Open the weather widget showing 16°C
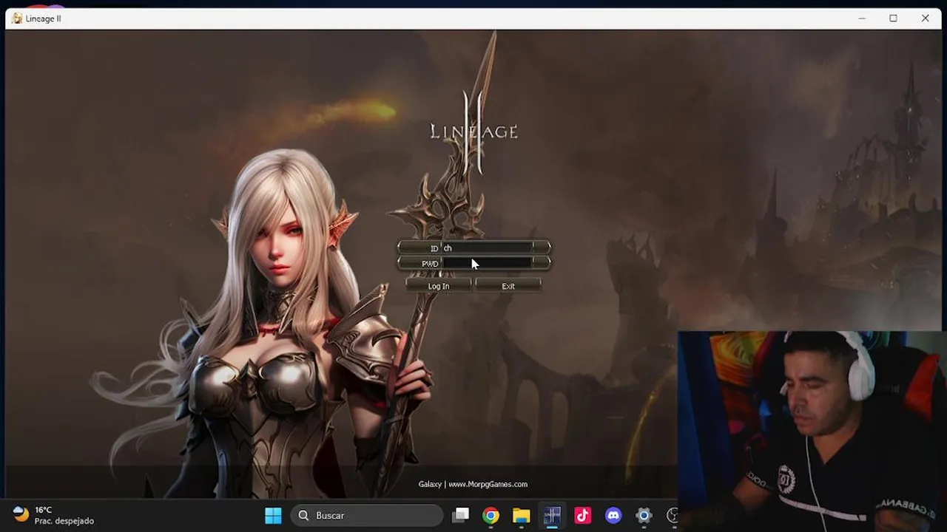Screen dimensions: 947x532 point(53,515)
